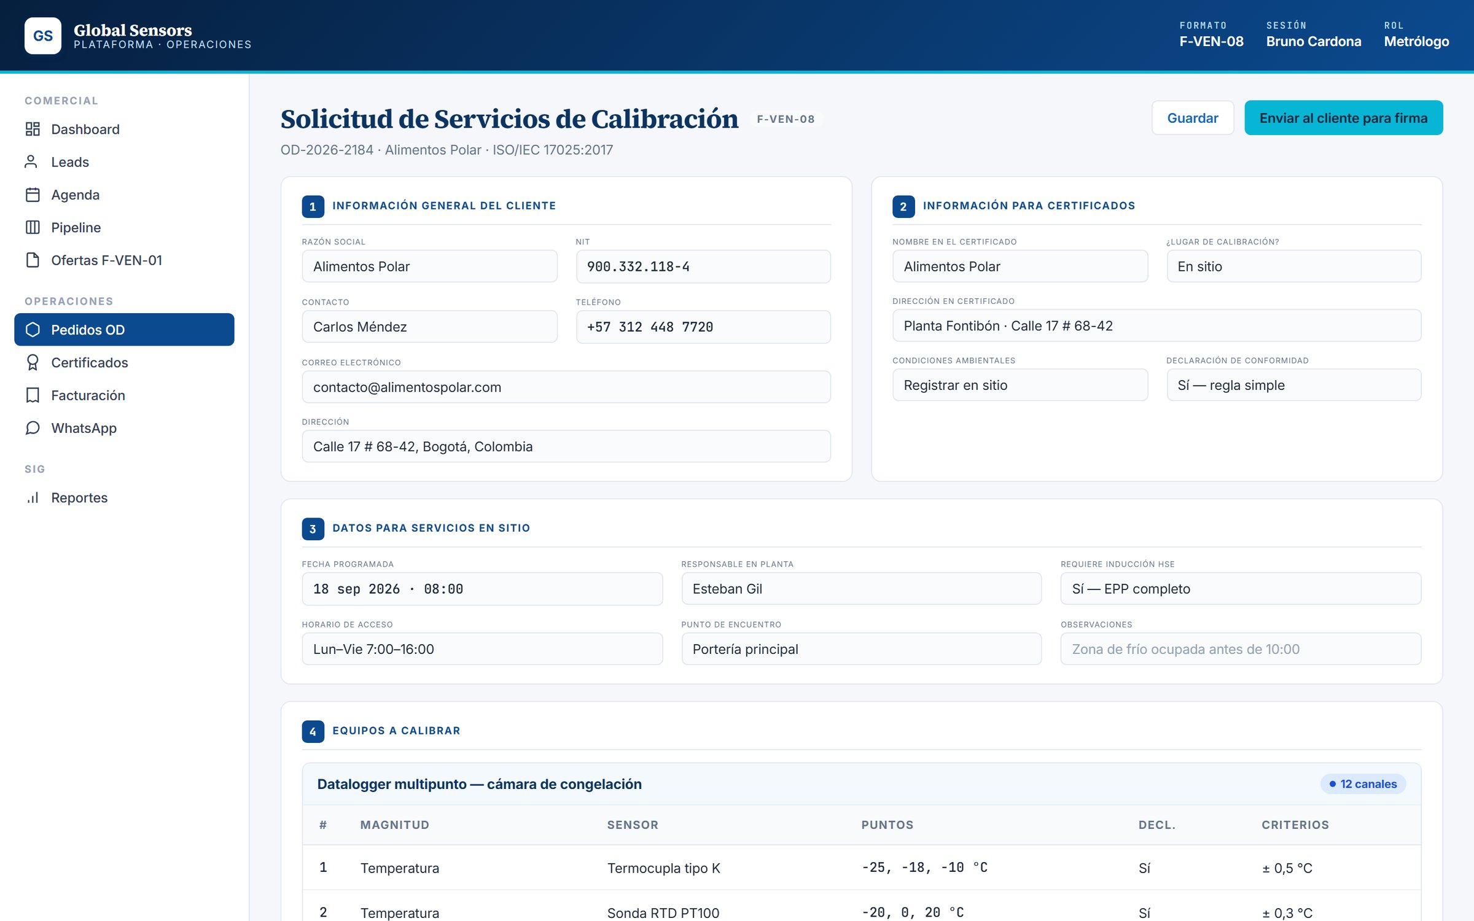This screenshot has width=1474, height=921.
Task: Click Dirección en certificado field
Action: [x=1156, y=325]
